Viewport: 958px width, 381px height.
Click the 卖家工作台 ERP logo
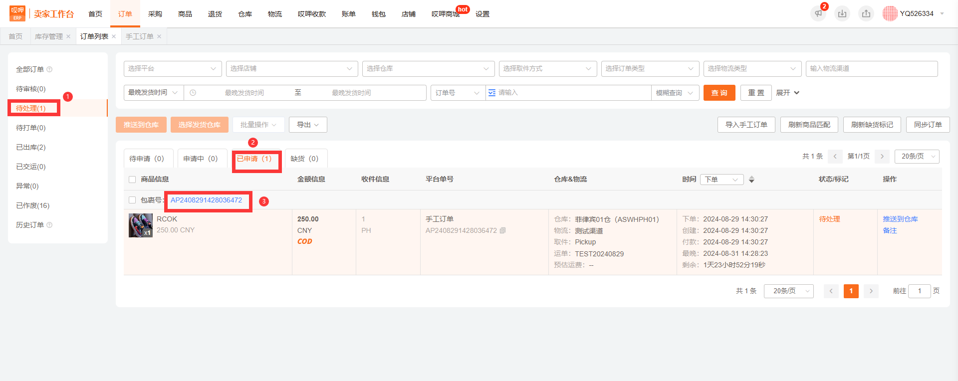point(41,13)
